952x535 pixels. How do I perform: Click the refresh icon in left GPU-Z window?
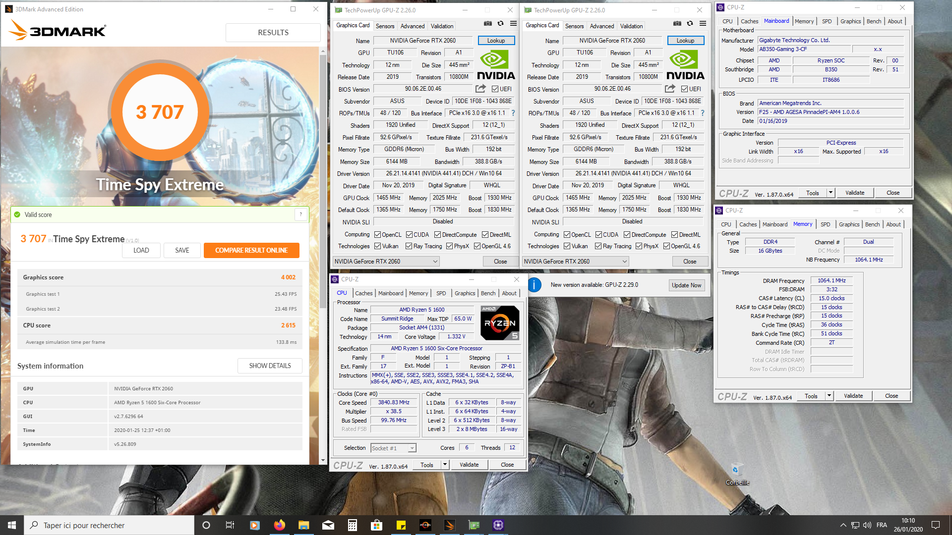tap(501, 23)
